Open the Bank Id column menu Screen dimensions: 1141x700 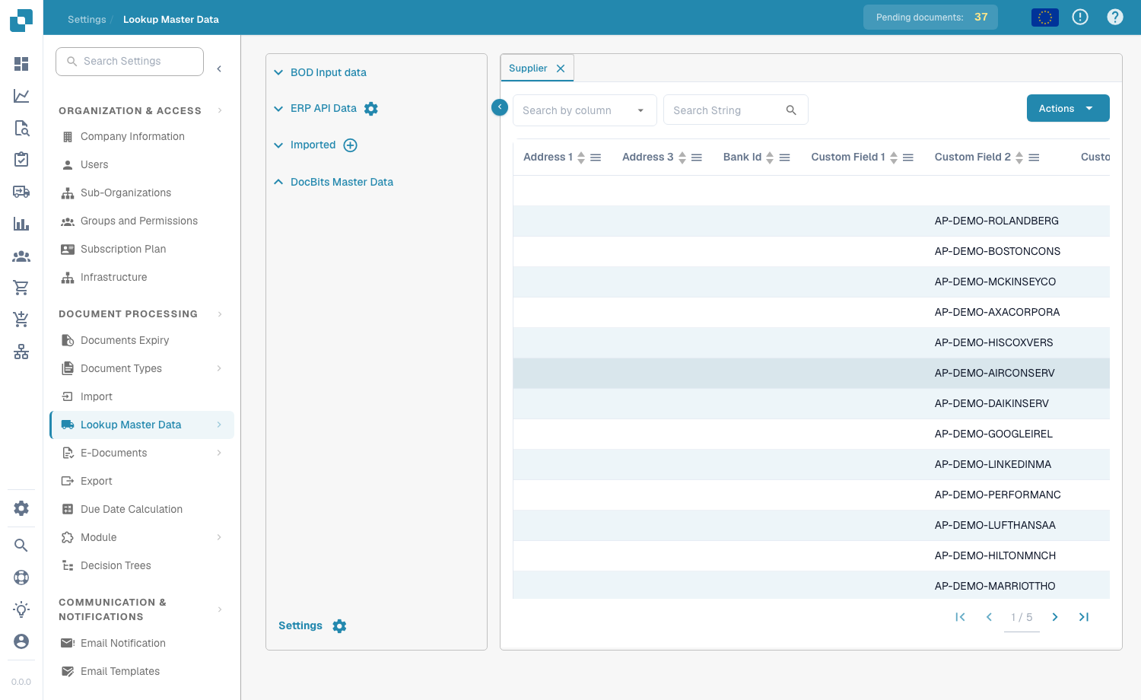pyautogui.click(x=785, y=157)
